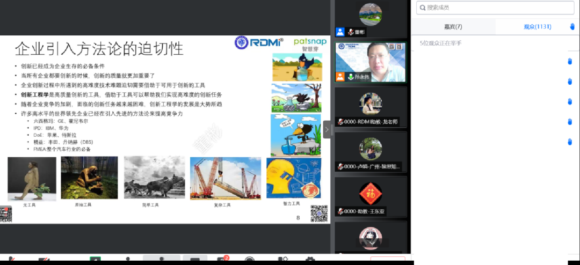Click the QR code at slide bottom right

click(x=319, y=214)
